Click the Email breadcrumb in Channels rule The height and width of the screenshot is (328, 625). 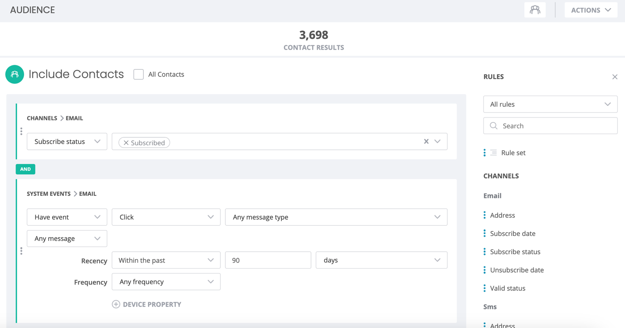(74, 118)
